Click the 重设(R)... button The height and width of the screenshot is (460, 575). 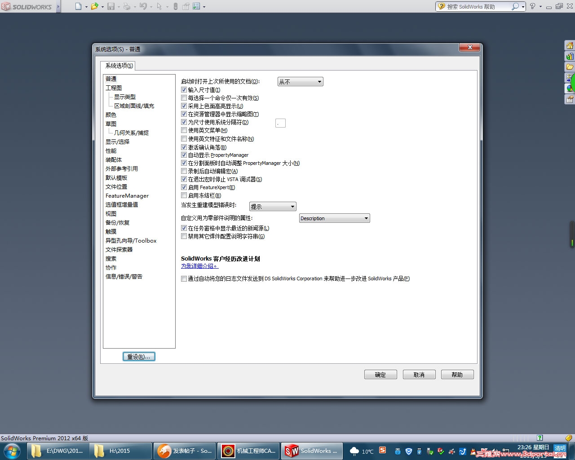click(x=139, y=357)
